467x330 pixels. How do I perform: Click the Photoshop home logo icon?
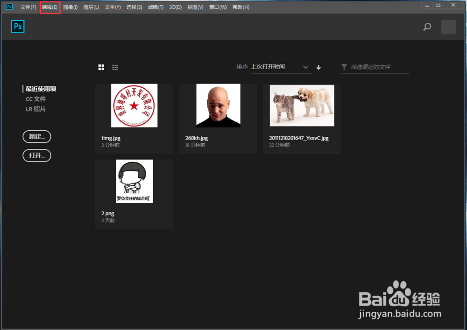click(x=18, y=27)
